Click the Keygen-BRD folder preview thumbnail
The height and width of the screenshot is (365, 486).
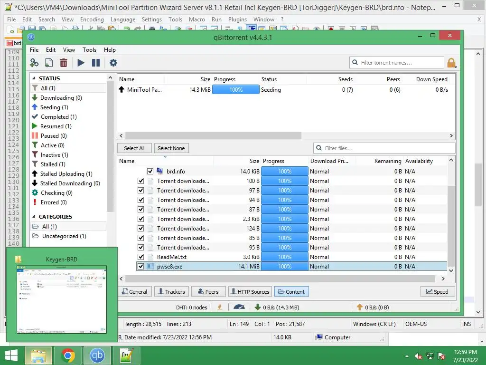tap(62, 299)
